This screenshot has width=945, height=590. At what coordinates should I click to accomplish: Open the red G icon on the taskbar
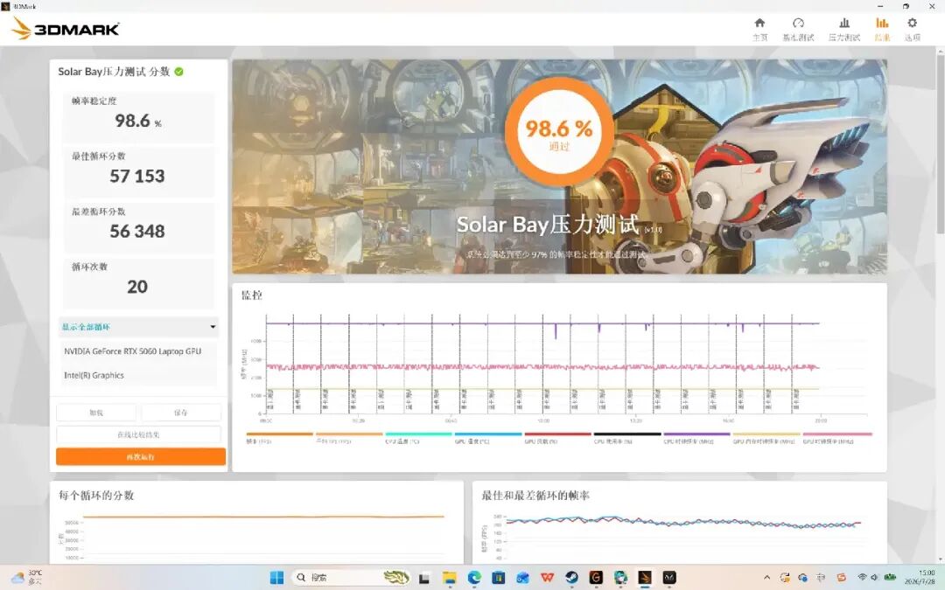[x=596, y=578]
